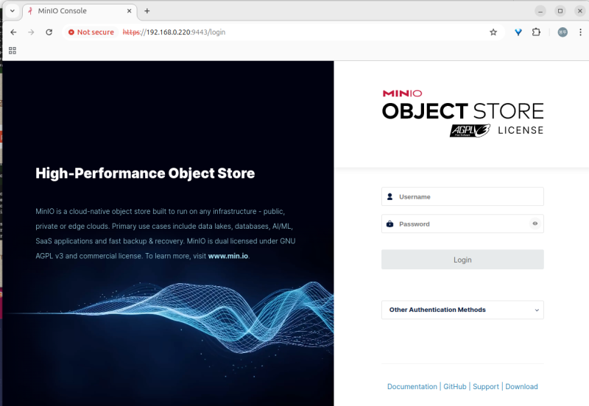Screen dimensions: 589x406
Task: Click the address bar URL 192.168.0.220:9443/login
Action: [174, 32]
